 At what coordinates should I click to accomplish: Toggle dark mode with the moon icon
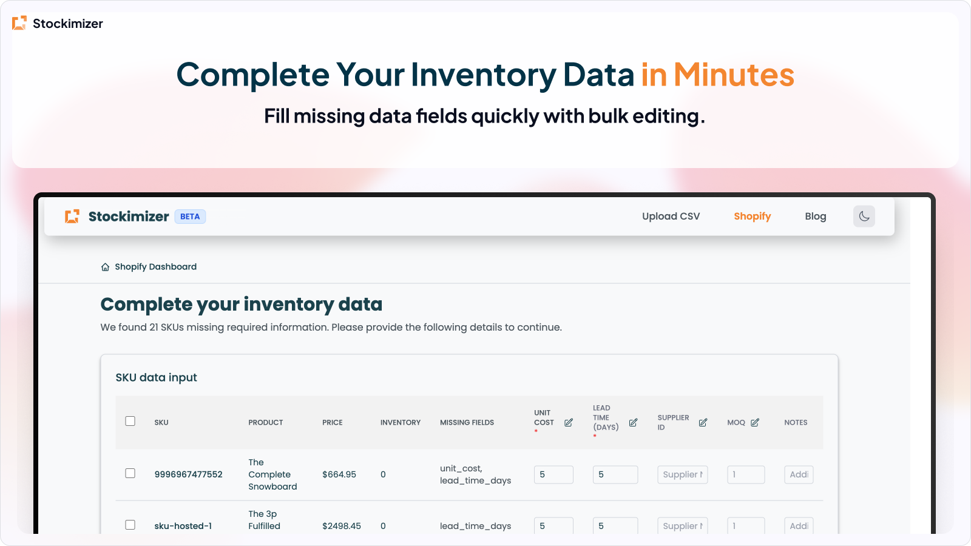(x=864, y=216)
